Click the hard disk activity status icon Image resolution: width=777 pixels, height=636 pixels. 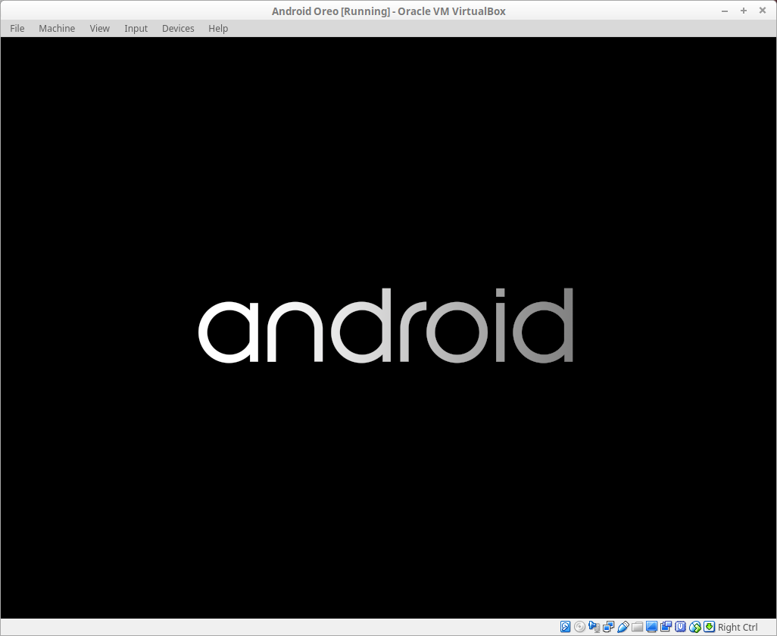pos(566,627)
